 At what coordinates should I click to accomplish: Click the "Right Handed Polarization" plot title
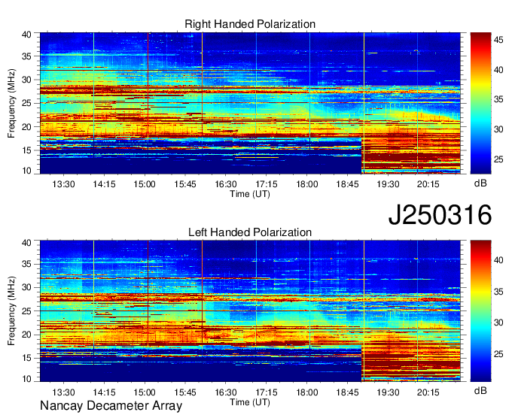(250, 24)
